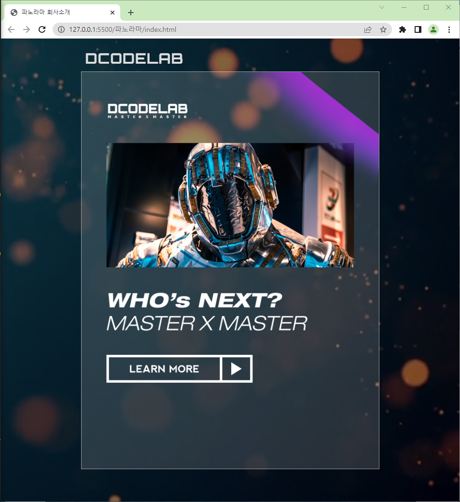
Task: Open Chrome's three-dot menu
Action: coord(449,29)
